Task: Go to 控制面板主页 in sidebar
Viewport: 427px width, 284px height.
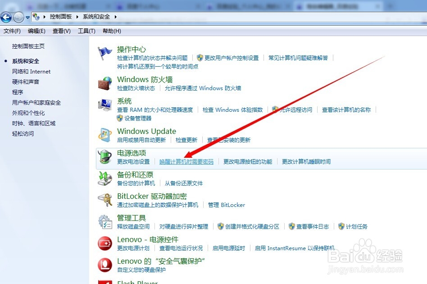Action: pyautogui.click(x=28, y=46)
